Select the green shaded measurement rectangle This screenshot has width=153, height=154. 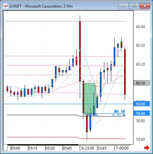coord(89,98)
